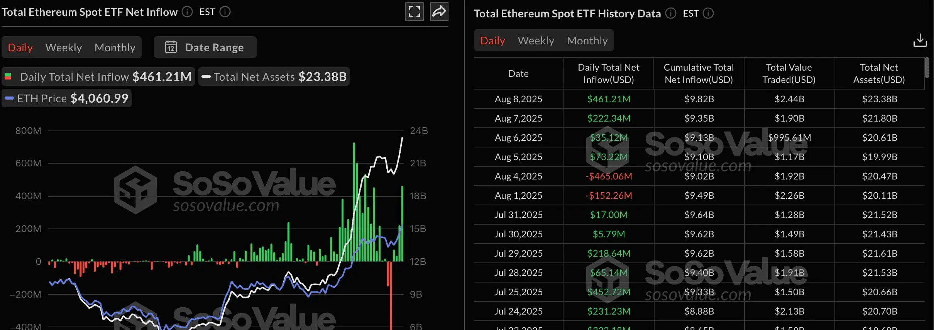Click Cumulative Total Net Inflow(USD) header
Image resolution: width=934 pixels, height=330 pixels.
(x=699, y=73)
